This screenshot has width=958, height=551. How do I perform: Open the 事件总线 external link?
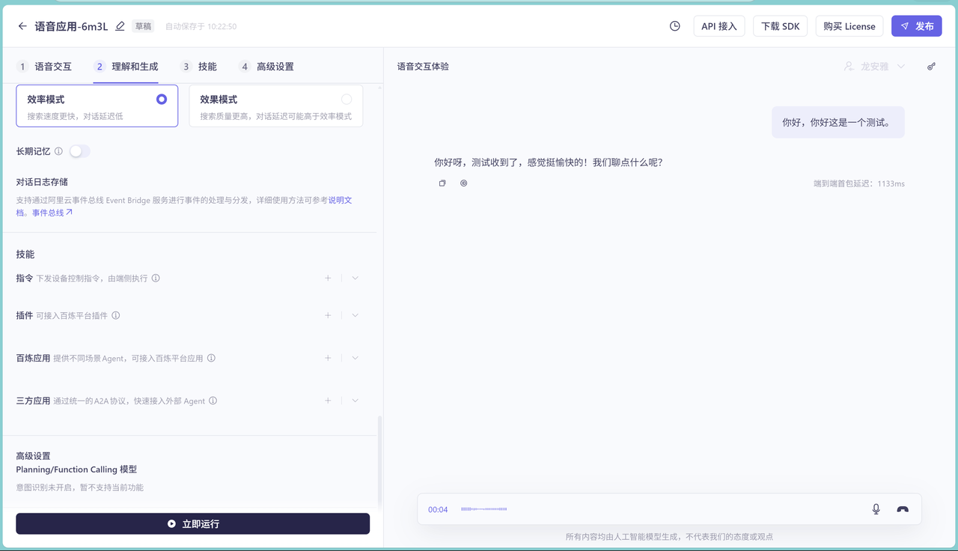coord(52,213)
